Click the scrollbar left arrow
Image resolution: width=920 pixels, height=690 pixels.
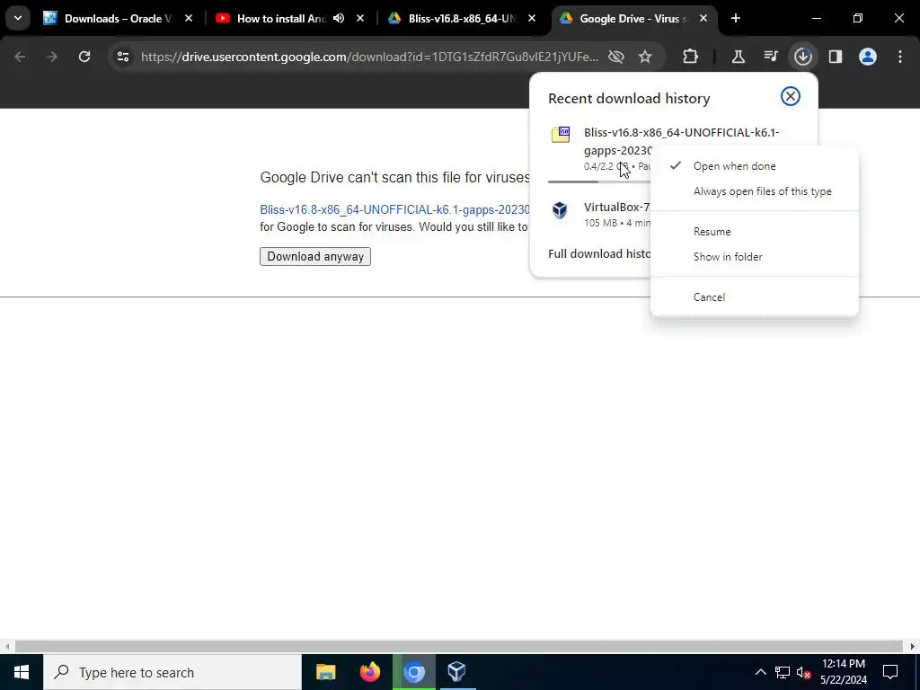click(x=7, y=647)
